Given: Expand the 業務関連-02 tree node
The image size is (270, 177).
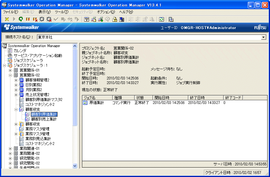Looking at the screenshot, I should [x=10, y=153].
